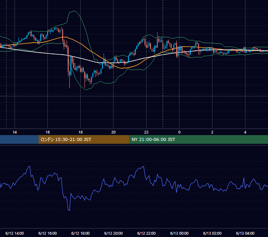Click the 0 hour label on time axis
The height and width of the screenshot is (237, 268).
tap(179, 132)
